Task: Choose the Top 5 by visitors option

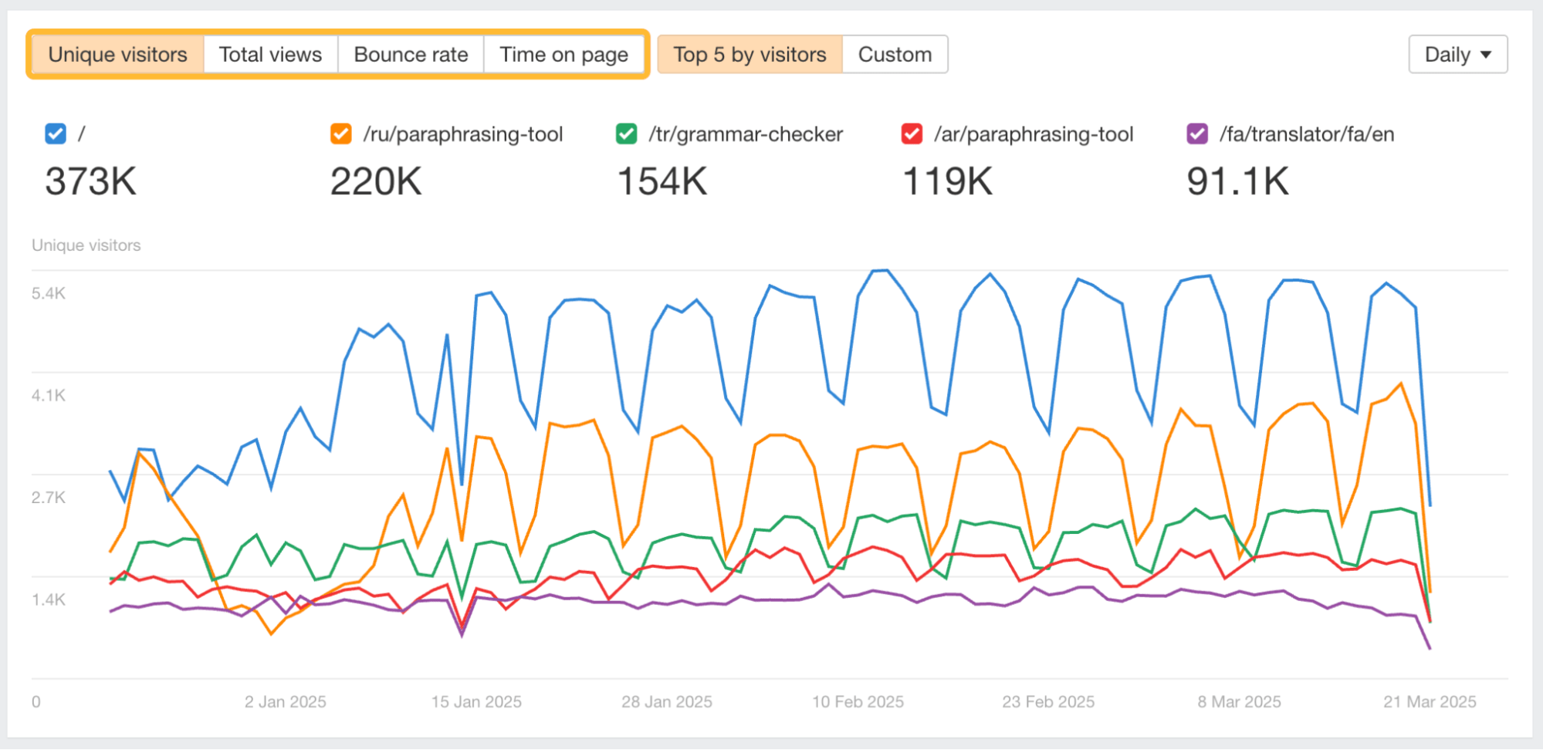Action: tap(750, 55)
